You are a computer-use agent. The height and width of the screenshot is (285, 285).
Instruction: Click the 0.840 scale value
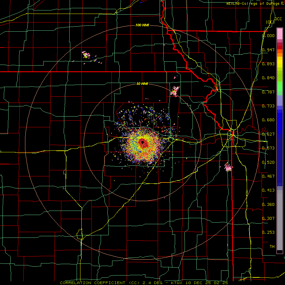pyautogui.click(x=268, y=78)
